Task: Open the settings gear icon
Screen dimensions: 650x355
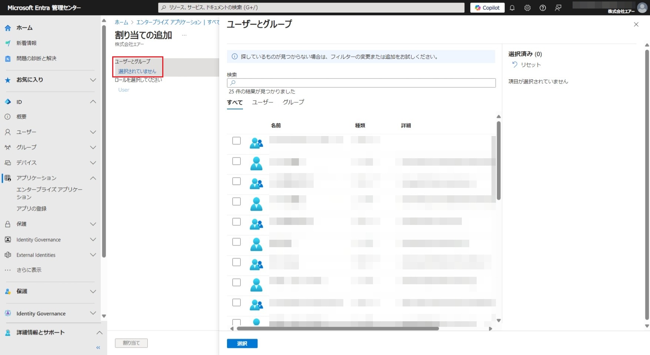Action: (x=527, y=8)
